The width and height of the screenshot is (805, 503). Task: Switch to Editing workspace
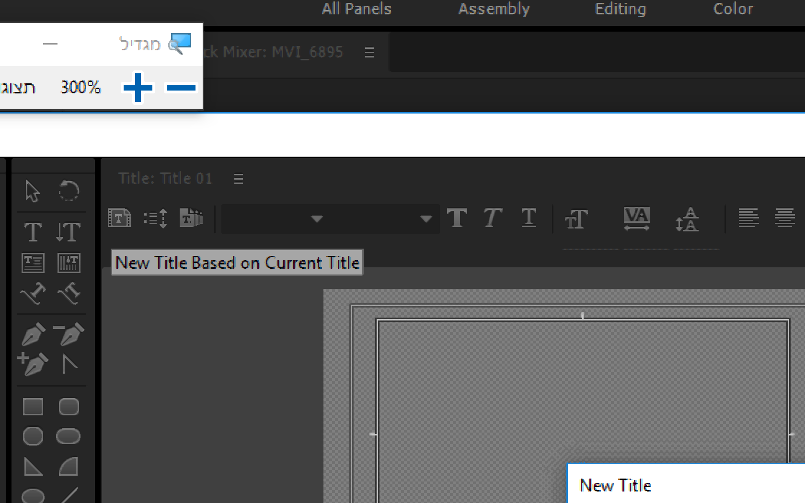[621, 9]
